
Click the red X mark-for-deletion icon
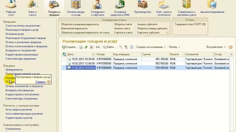click(x=91, y=47)
